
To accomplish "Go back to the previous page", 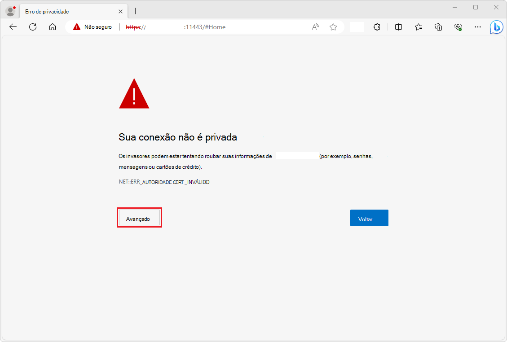I will (13, 27).
